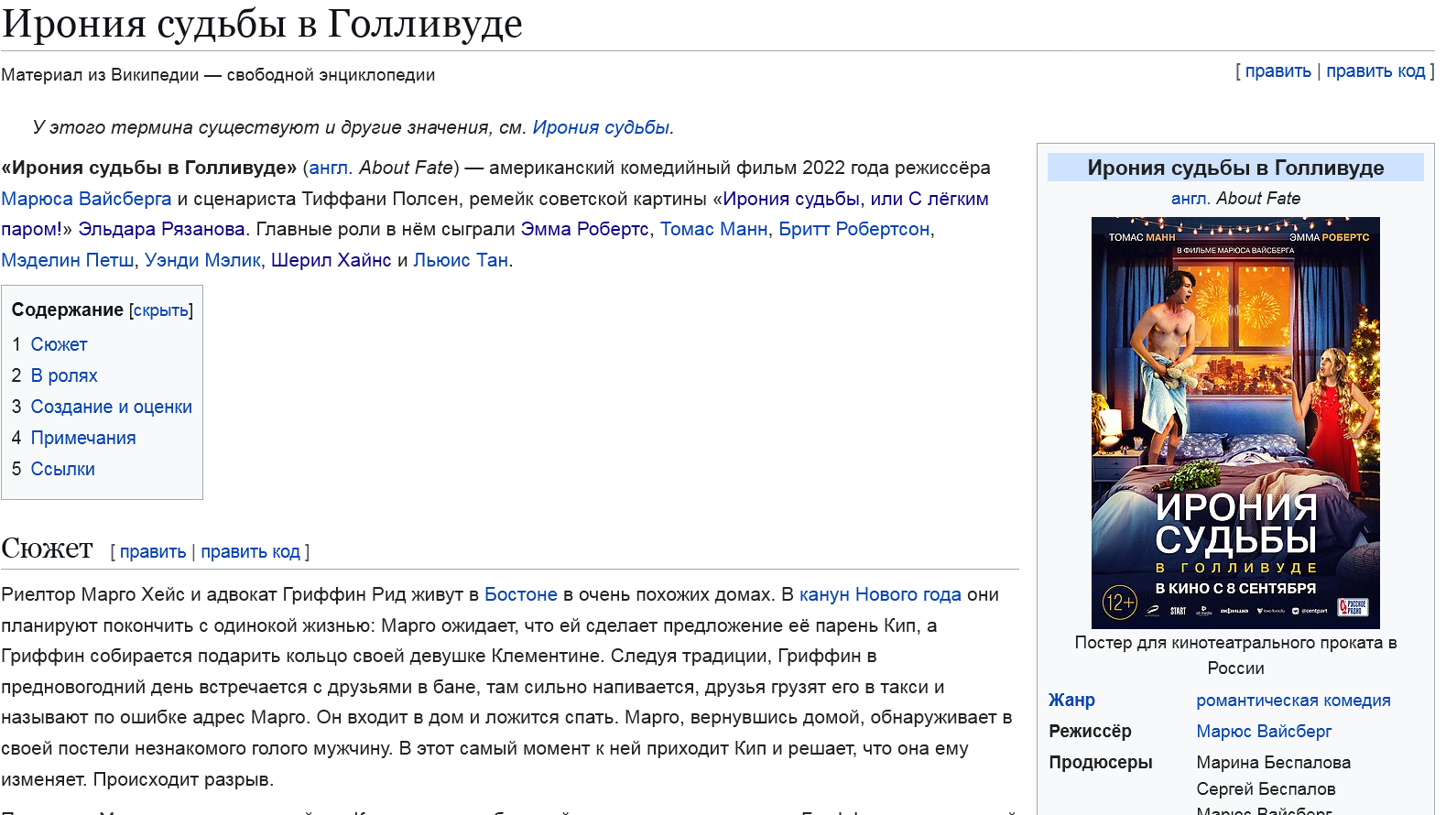Follow the 'Ирония судьбы' disambiguation link
1446x815 pixels.
point(601,127)
